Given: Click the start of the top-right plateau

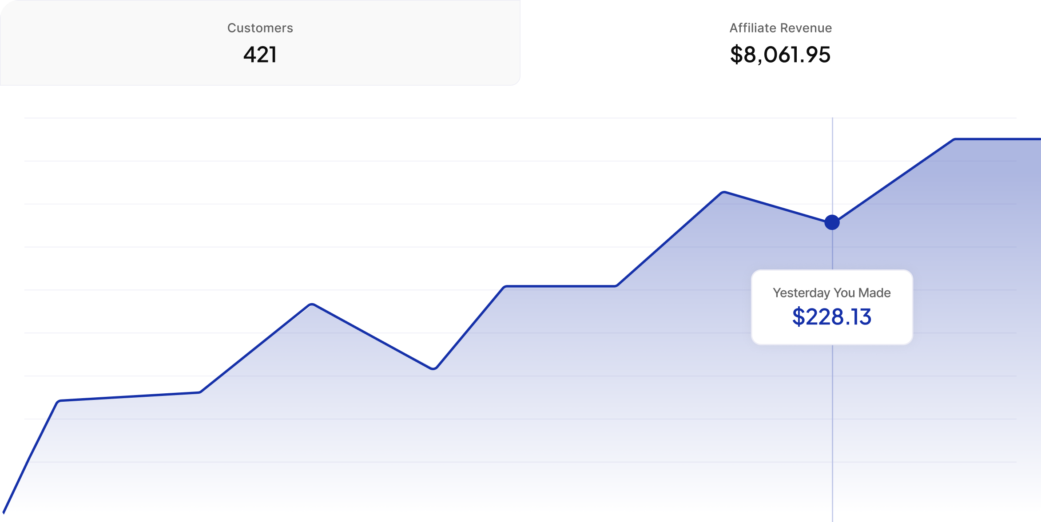Looking at the screenshot, I should pyautogui.click(x=955, y=139).
